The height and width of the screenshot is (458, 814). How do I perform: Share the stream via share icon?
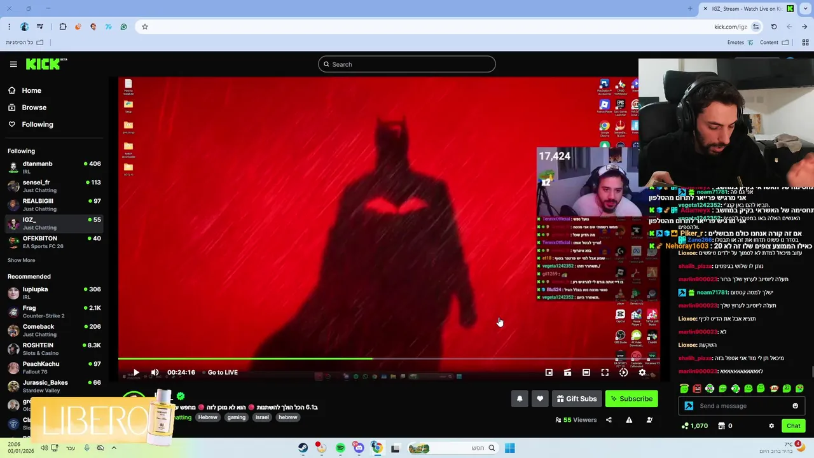point(609,420)
